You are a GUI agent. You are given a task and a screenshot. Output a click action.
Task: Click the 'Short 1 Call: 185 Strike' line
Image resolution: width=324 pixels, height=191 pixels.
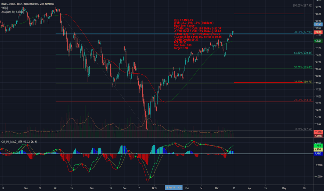coord(197,31)
